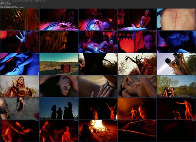Open dark red glowing log thumbnail
Image resolution: width=196 pixels, height=142 pixels.
pos(137,131)
